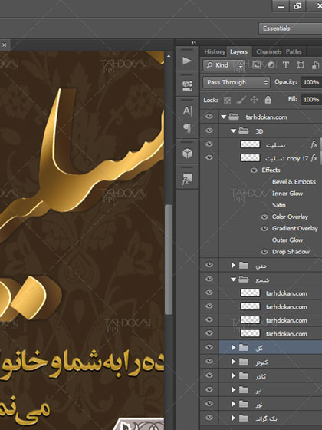This screenshot has width=322, height=430.
Task: Click the Satin effect entry
Action: [x=279, y=205]
